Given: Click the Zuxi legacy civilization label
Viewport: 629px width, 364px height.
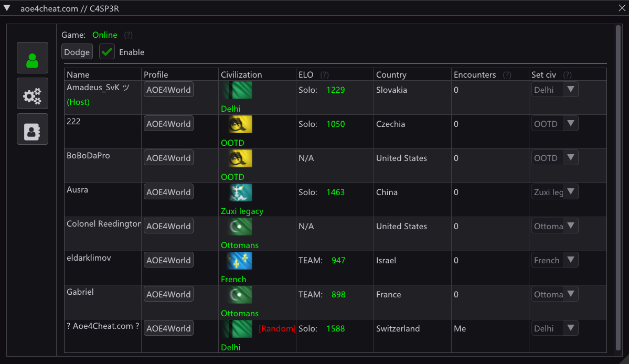Looking at the screenshot, I should [242, 211].
